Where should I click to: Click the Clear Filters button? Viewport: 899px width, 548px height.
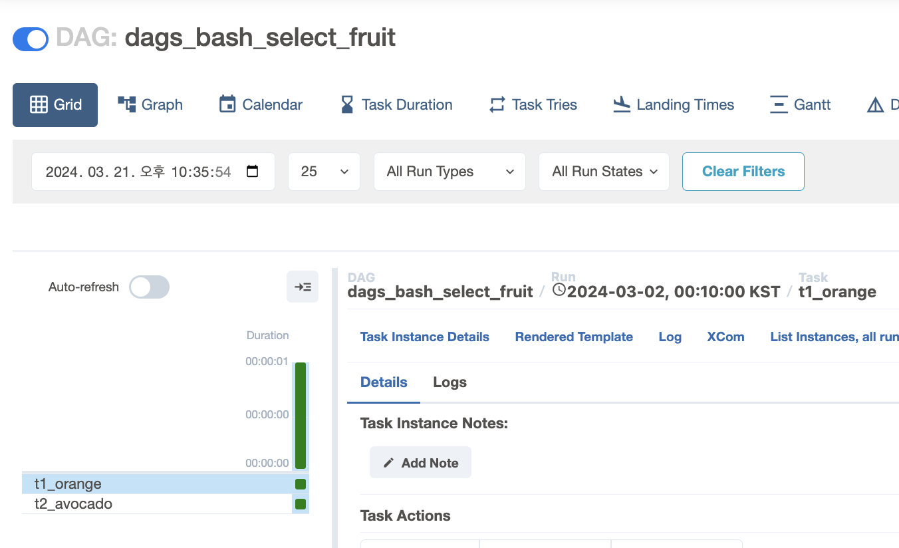[743, 172]
